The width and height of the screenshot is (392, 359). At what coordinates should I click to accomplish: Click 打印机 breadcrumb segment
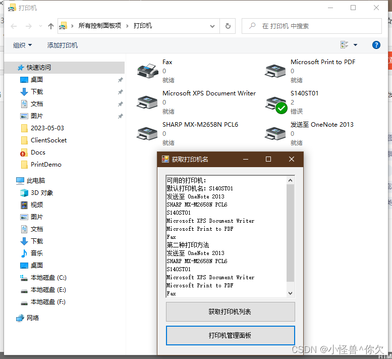[x=142, y=26]
